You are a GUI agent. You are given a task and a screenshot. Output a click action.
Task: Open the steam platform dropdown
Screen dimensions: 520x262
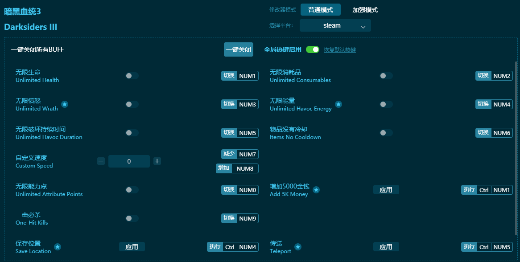point(335,26)
